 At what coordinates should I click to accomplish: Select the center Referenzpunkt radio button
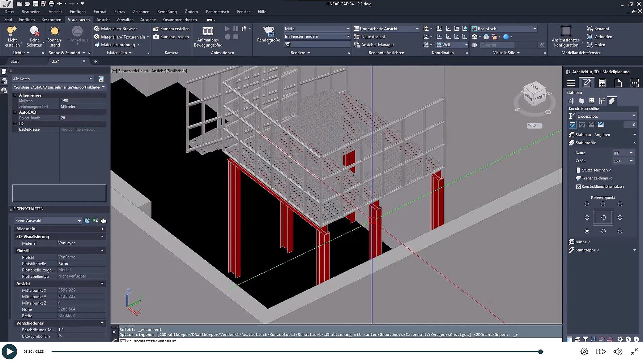pyautogui.click(x=603, y=218)
